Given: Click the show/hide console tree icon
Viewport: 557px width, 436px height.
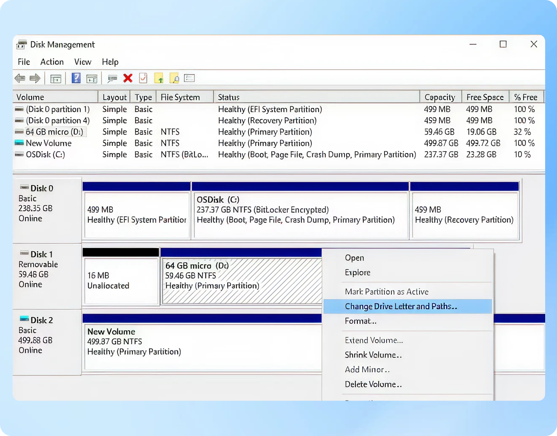Looking at the screenshot, I should click(56, 78).
